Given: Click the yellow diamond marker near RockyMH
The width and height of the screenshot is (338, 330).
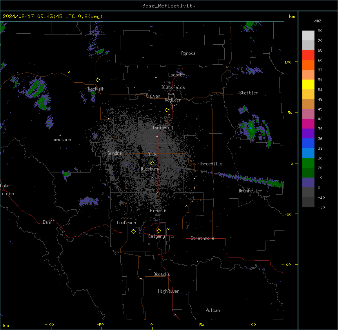Looking at the screenshot, I should [x=98, y=80].
